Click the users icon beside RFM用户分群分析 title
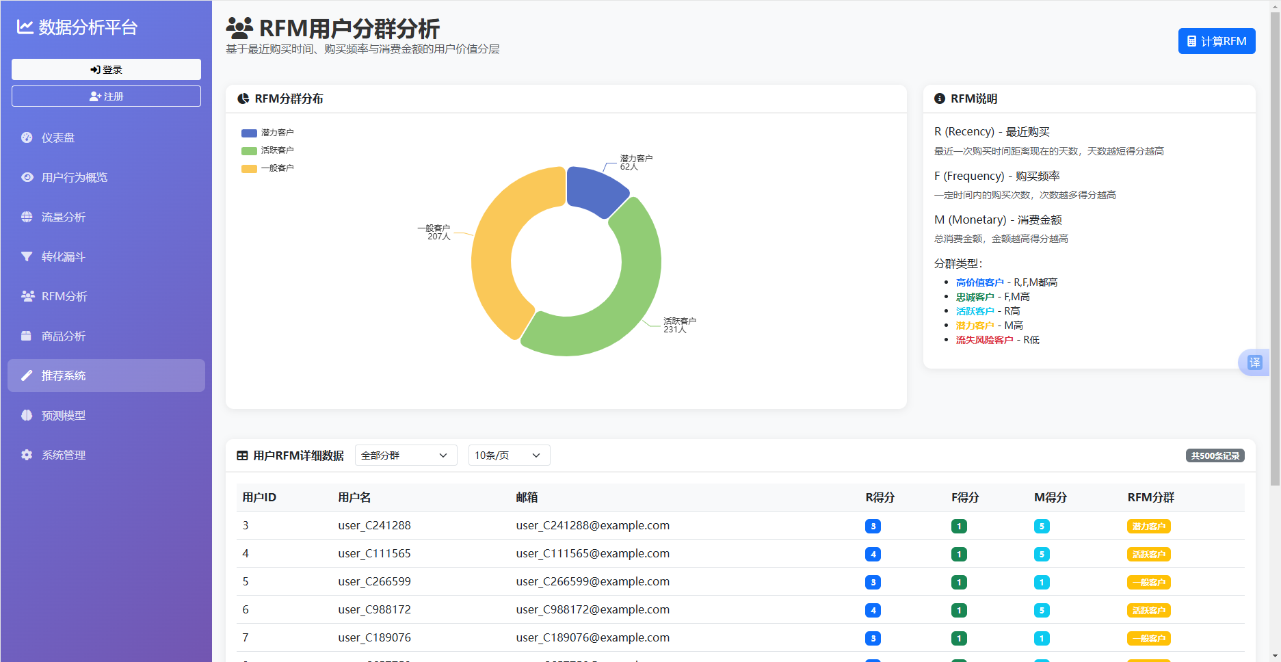 coord(239,28)
